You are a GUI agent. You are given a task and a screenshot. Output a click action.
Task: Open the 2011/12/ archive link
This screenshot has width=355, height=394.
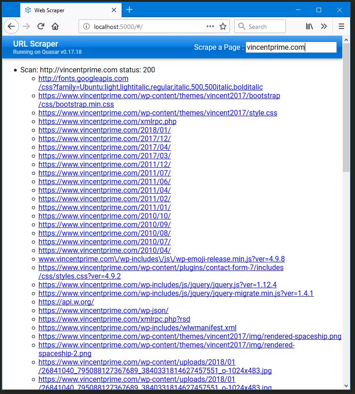(x=104, y=164)
